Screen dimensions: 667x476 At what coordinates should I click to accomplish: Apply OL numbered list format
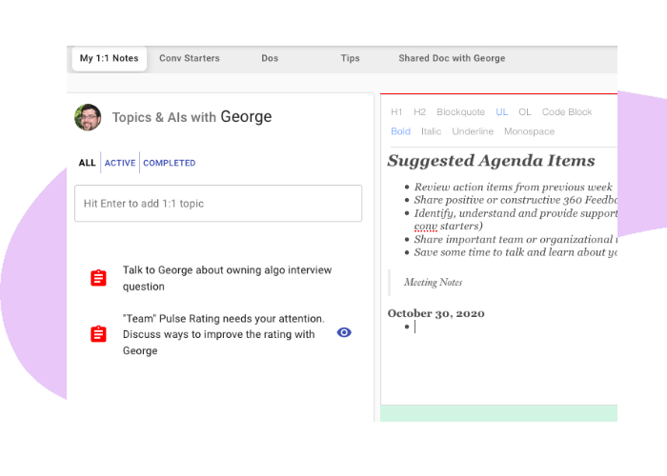pyautogui.click(x=524, y=111)
